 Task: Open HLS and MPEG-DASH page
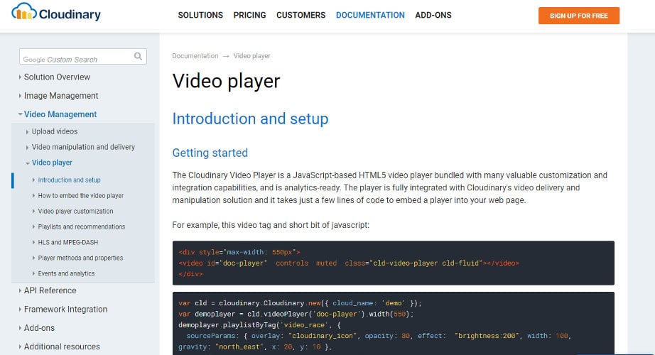click(x=68, y=242)
